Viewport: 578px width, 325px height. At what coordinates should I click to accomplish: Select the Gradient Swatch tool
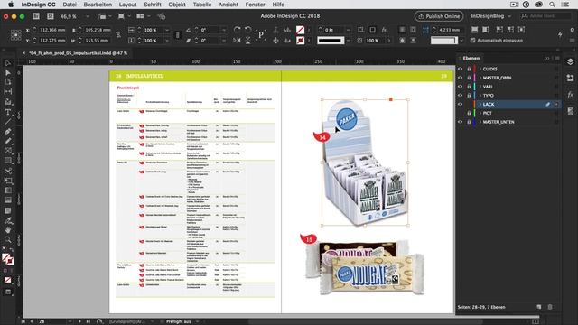tap(8, 190)
